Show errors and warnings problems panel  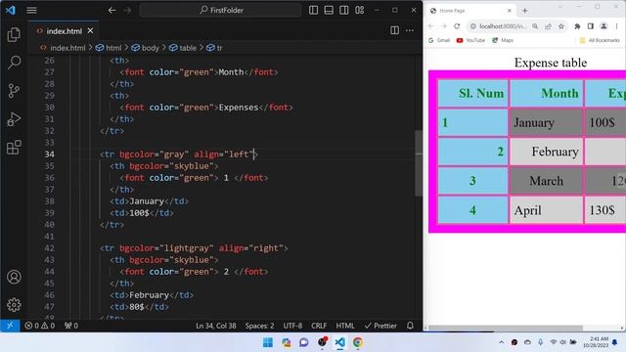[x=39, y=326]
